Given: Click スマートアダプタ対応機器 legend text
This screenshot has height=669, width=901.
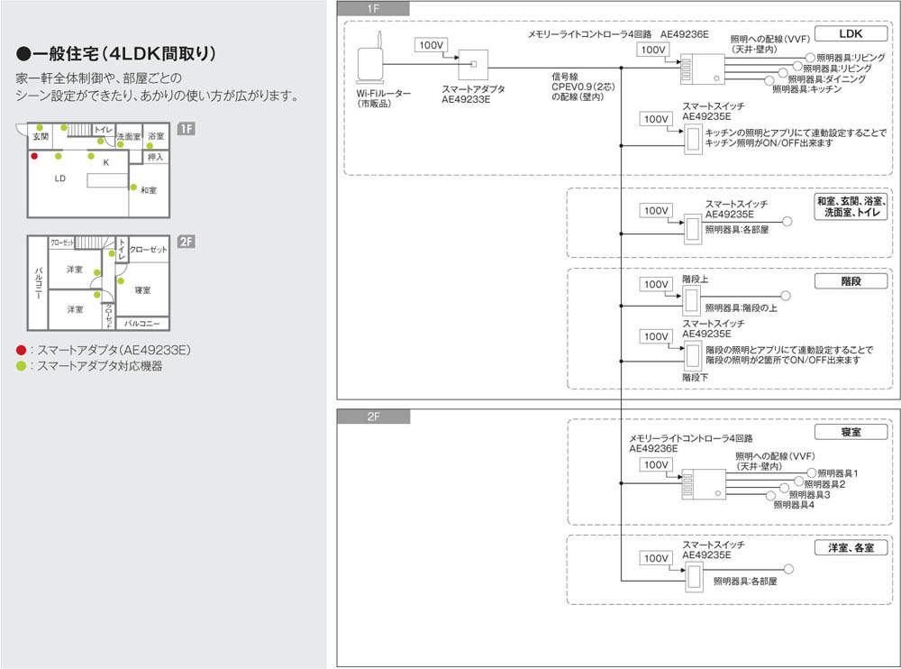Looking at the screenshot, I should click(99, 366).
